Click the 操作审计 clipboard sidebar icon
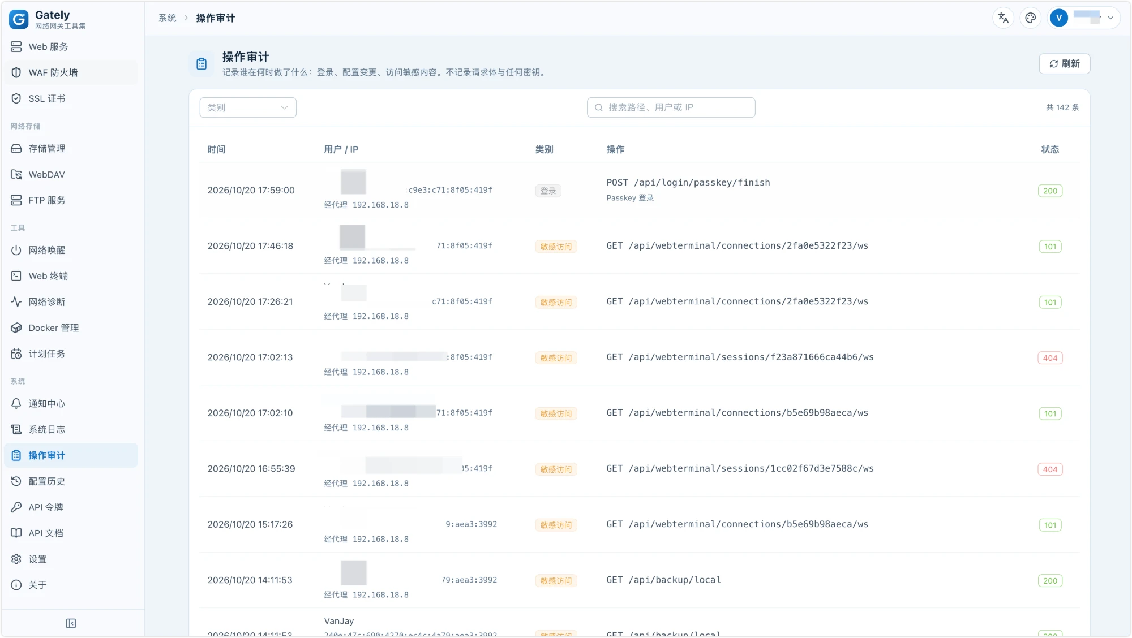The width and height of the screenshot is (1132, 638). pos(16,456)
